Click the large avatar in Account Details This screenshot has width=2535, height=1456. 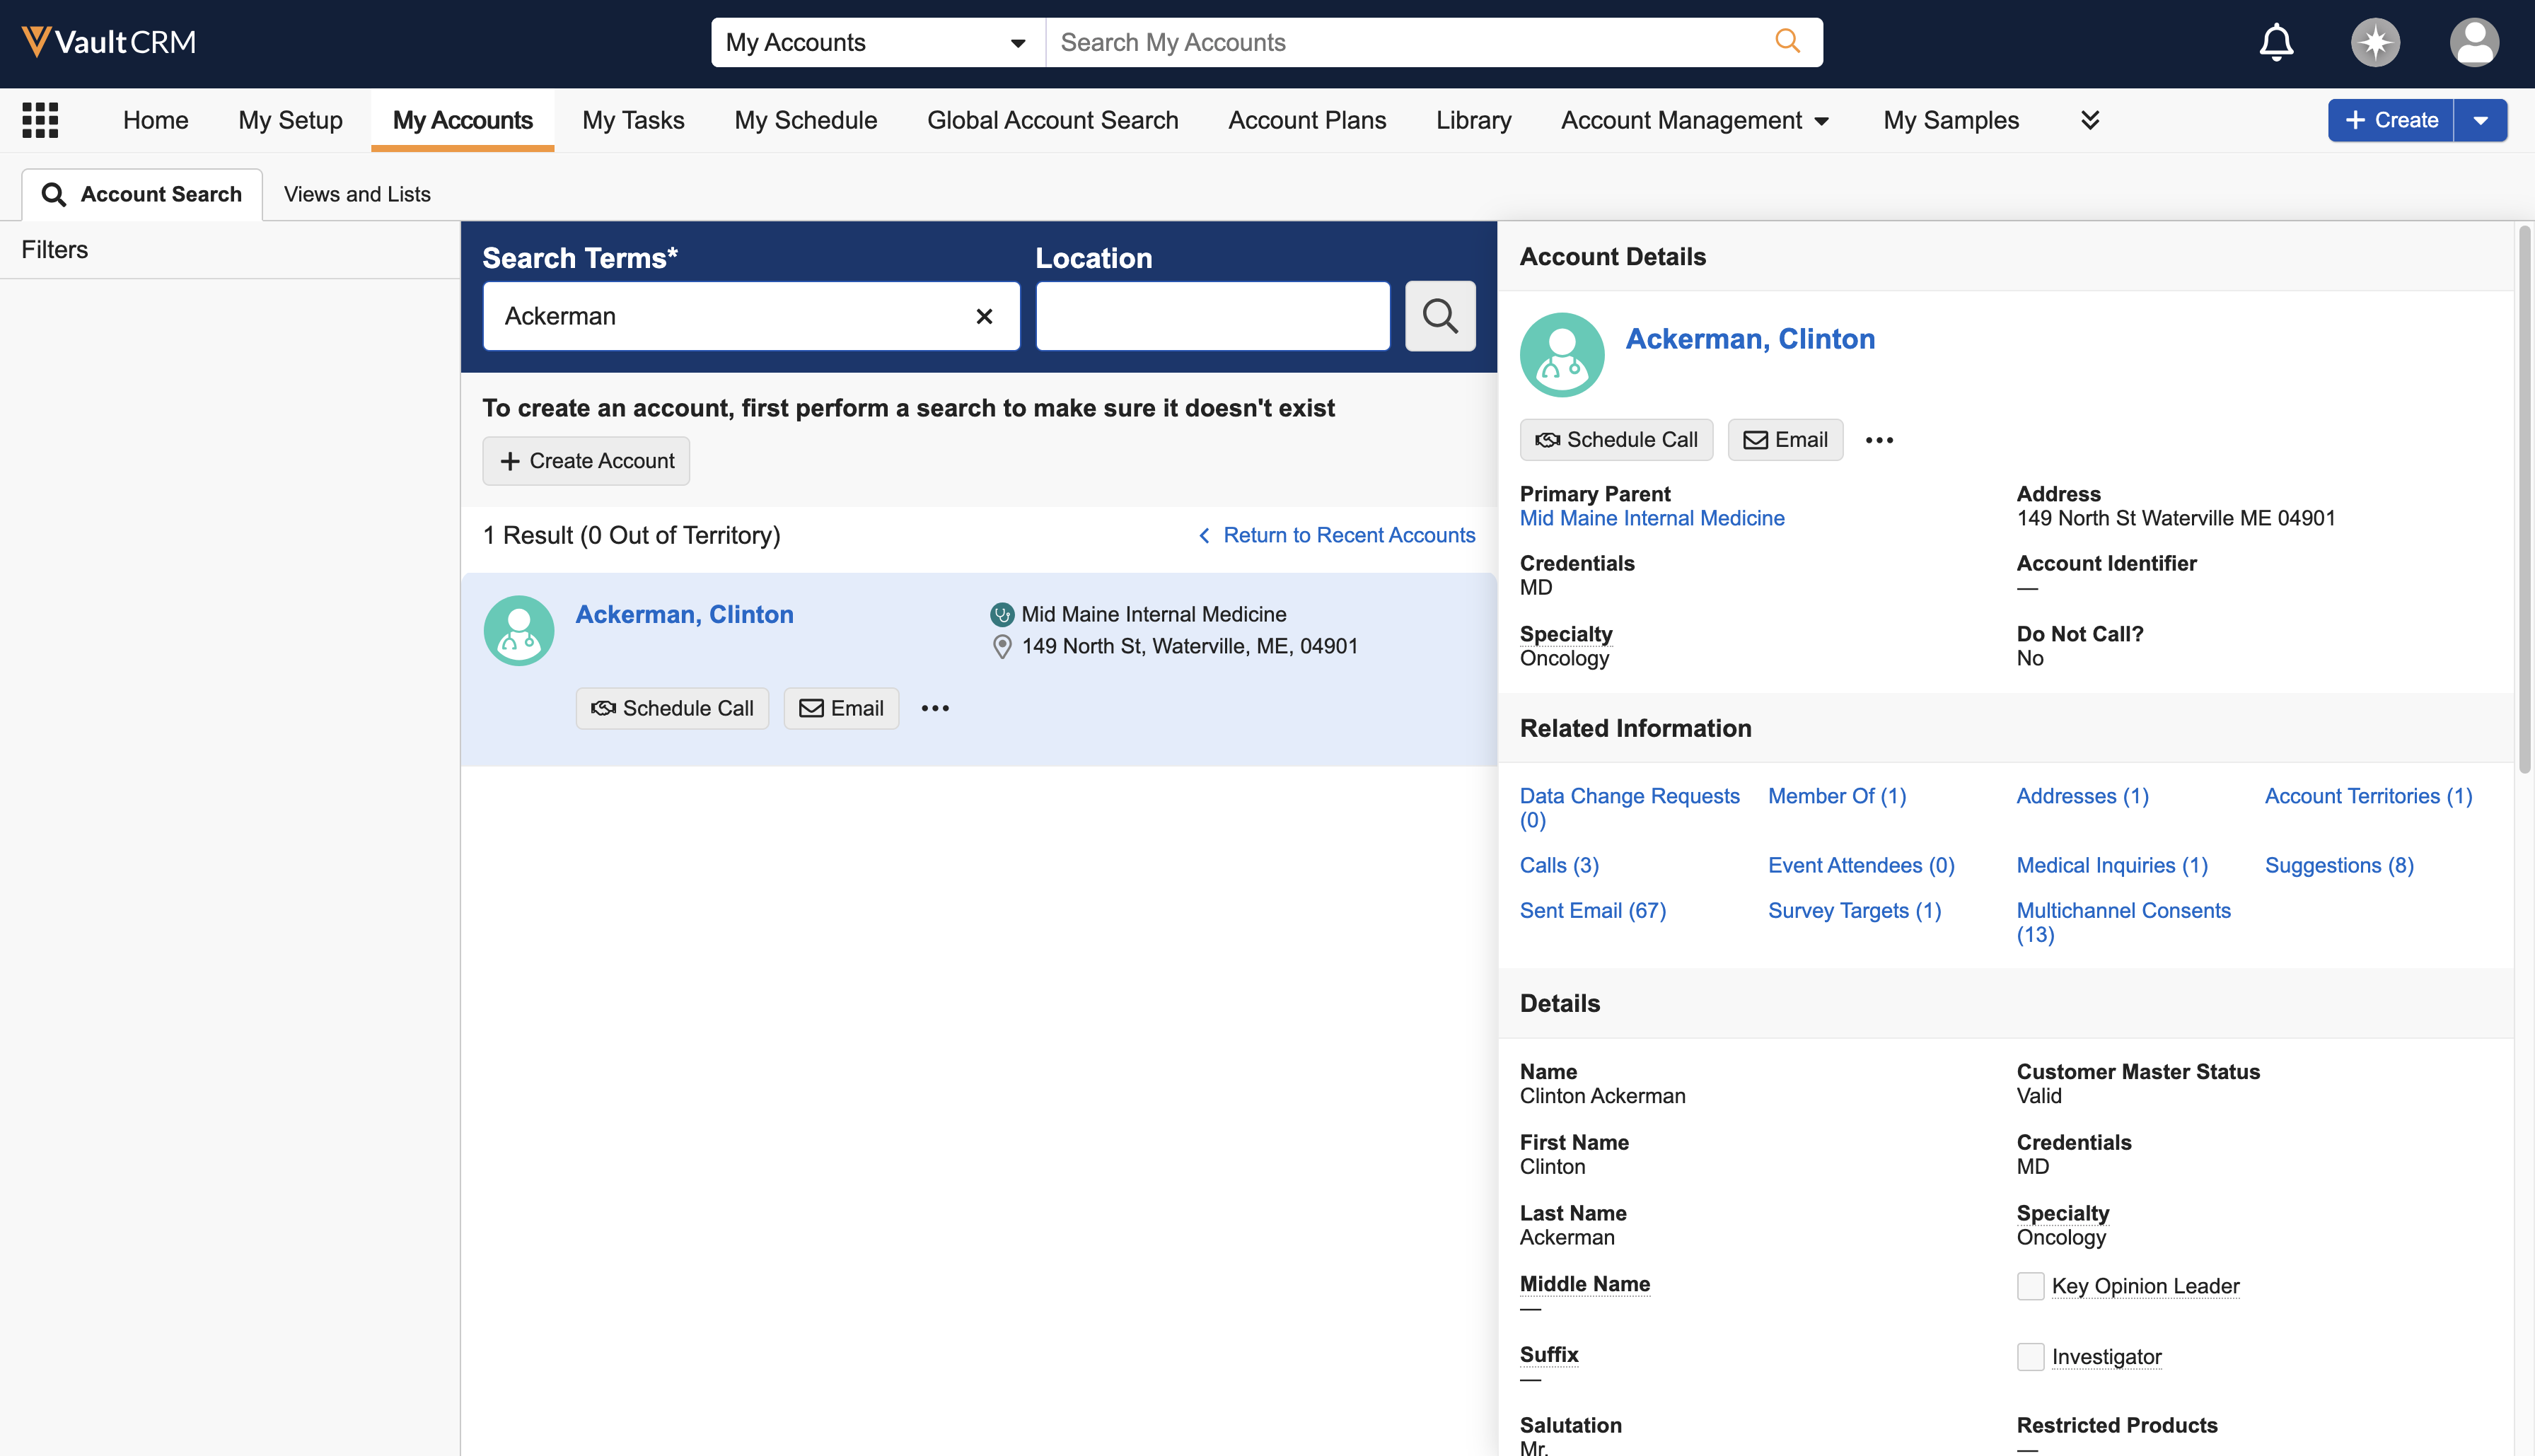pos(1562,355)
